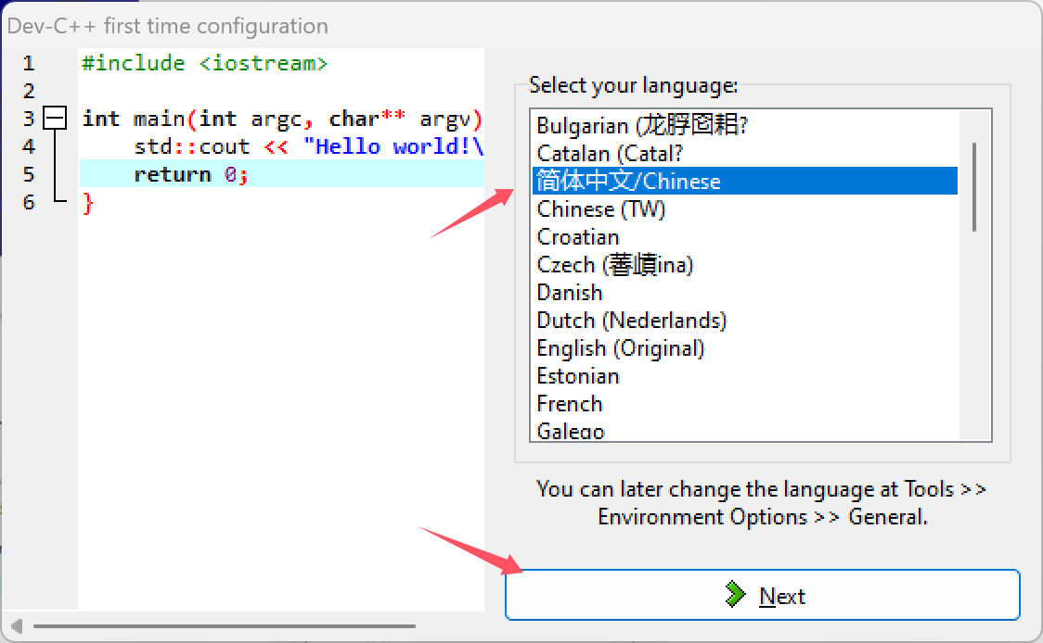This screenshot has height=643, width=1043.
Task: Click the std::cout code line
Action: click(x=309, y=146)
